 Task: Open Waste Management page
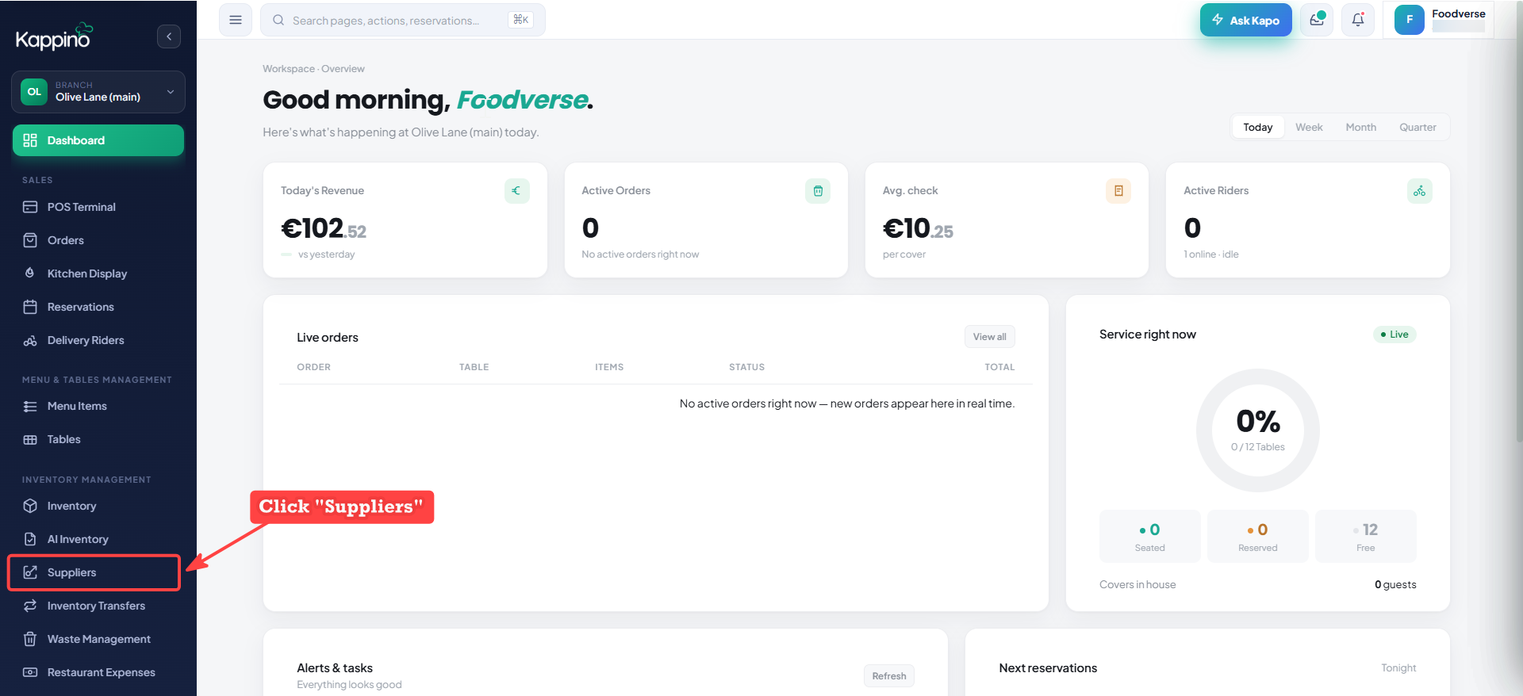point(98,639)
